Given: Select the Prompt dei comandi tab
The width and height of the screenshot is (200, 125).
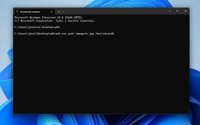Looking at the screenshot, I should 34,12.
